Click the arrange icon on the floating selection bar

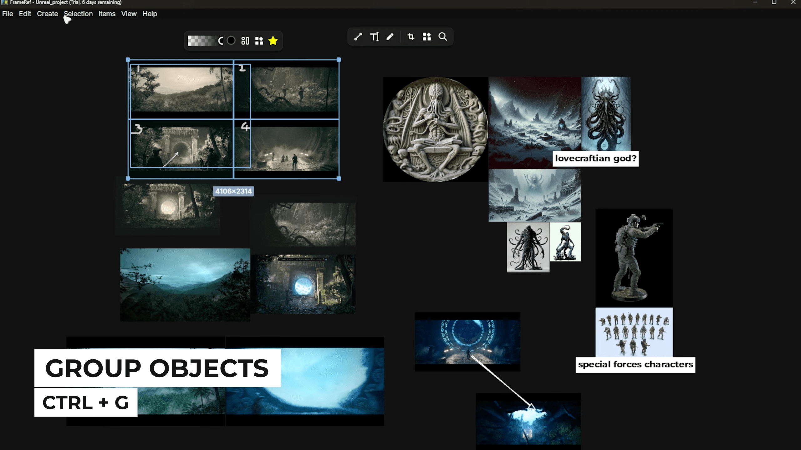(x=259, y=41)
